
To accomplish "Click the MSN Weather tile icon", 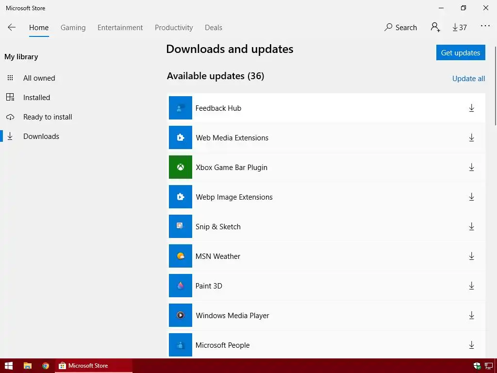I will click(x=181, y=256).
